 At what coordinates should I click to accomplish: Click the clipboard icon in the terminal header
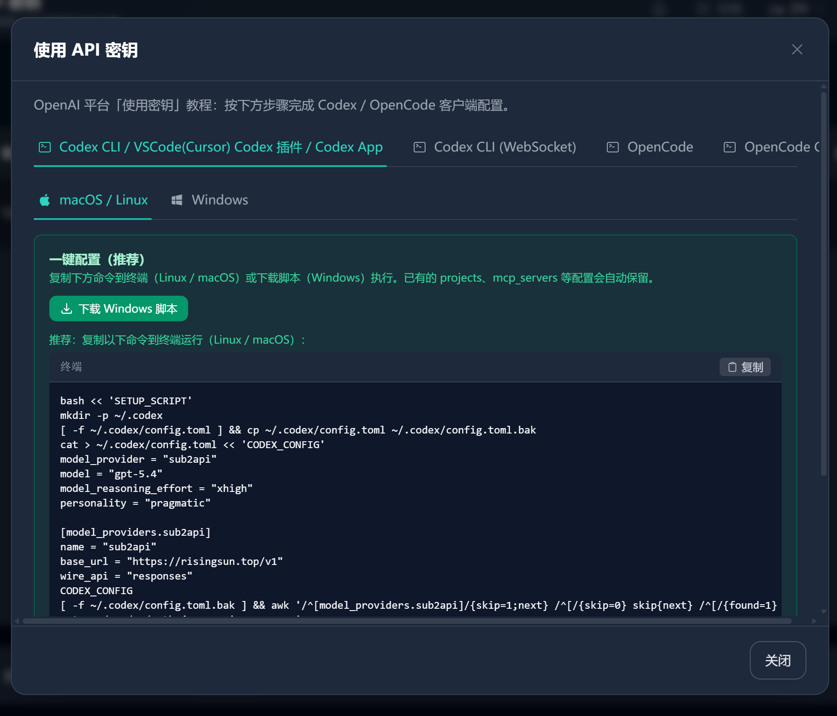(732, 367)
